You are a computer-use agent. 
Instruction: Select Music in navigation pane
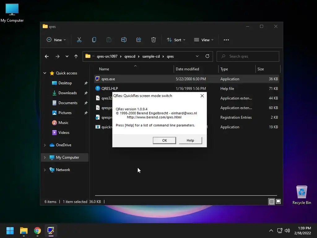click(63, 123)
